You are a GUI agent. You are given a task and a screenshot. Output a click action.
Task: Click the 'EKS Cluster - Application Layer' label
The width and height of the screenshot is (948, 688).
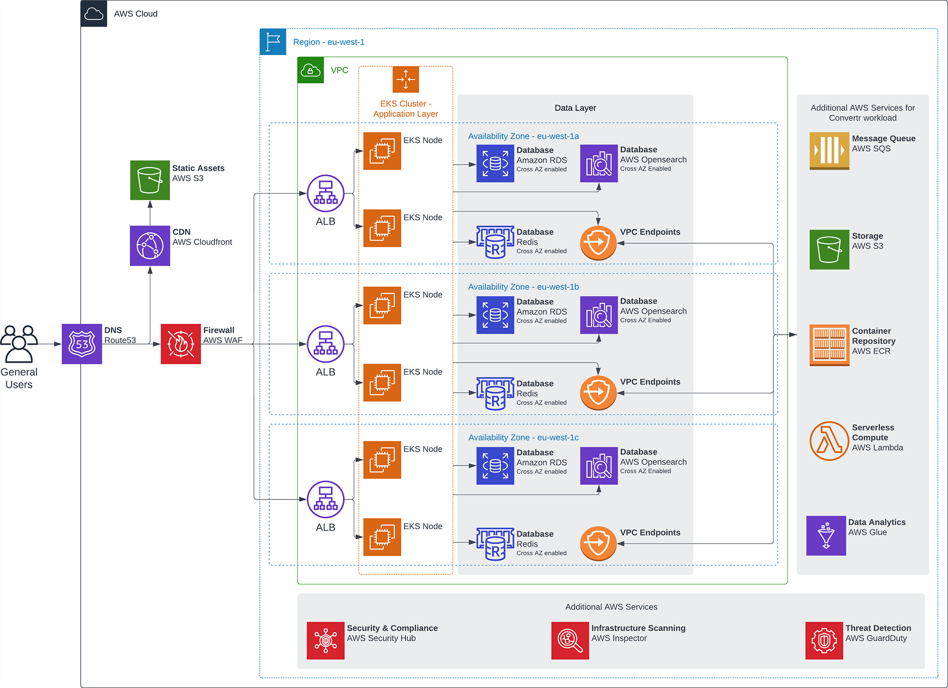click(x=406, y=109)
